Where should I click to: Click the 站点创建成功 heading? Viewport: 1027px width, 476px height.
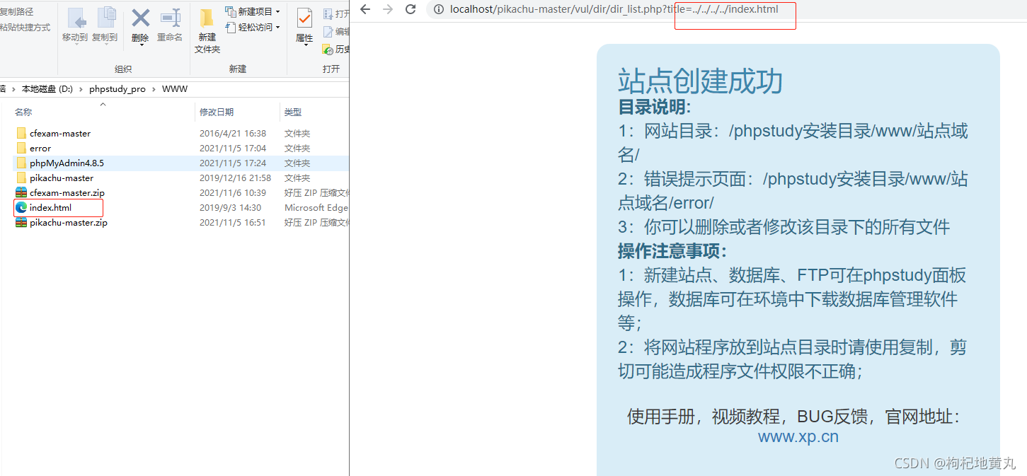(700, 81)
